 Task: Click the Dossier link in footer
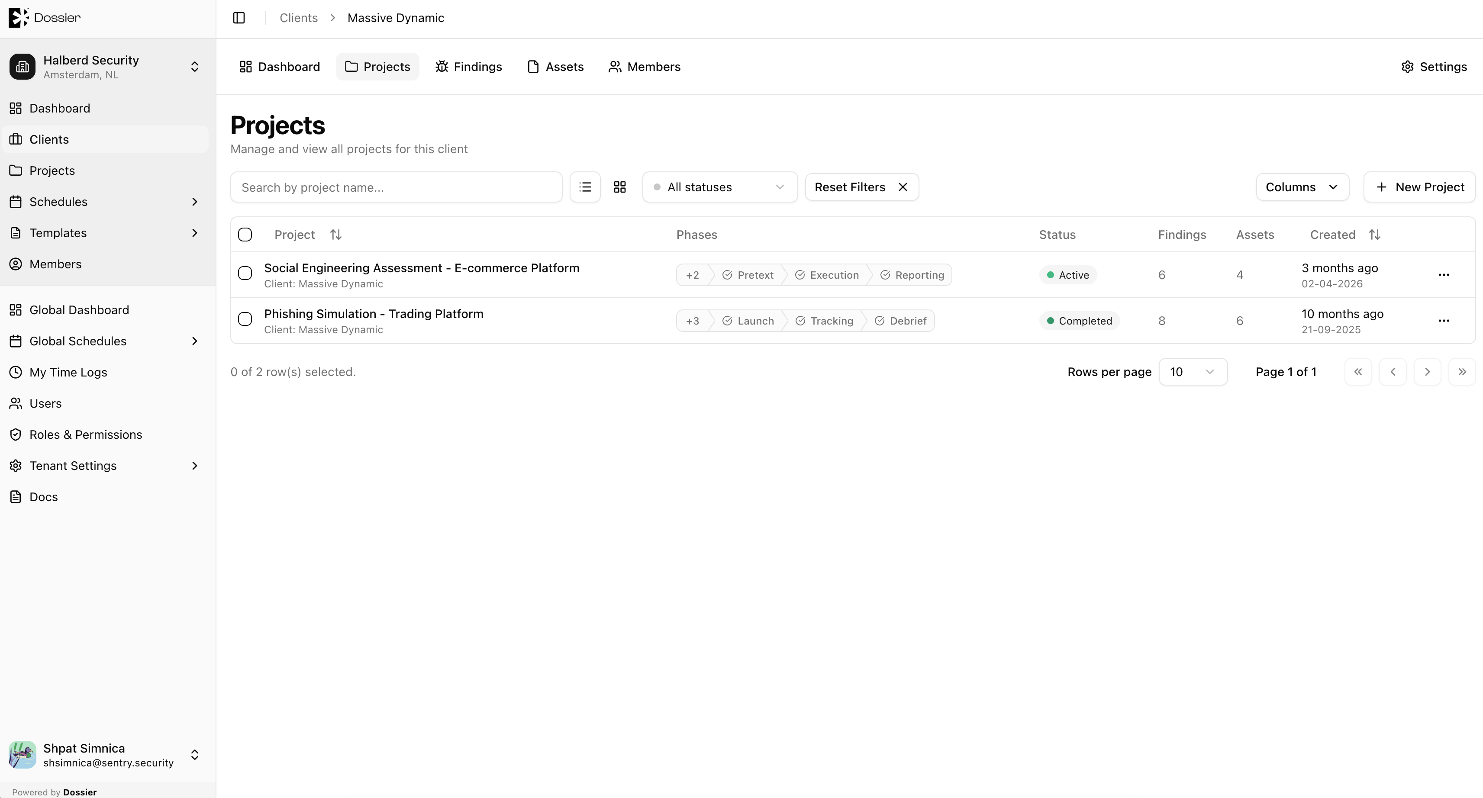tap(80, 792)
